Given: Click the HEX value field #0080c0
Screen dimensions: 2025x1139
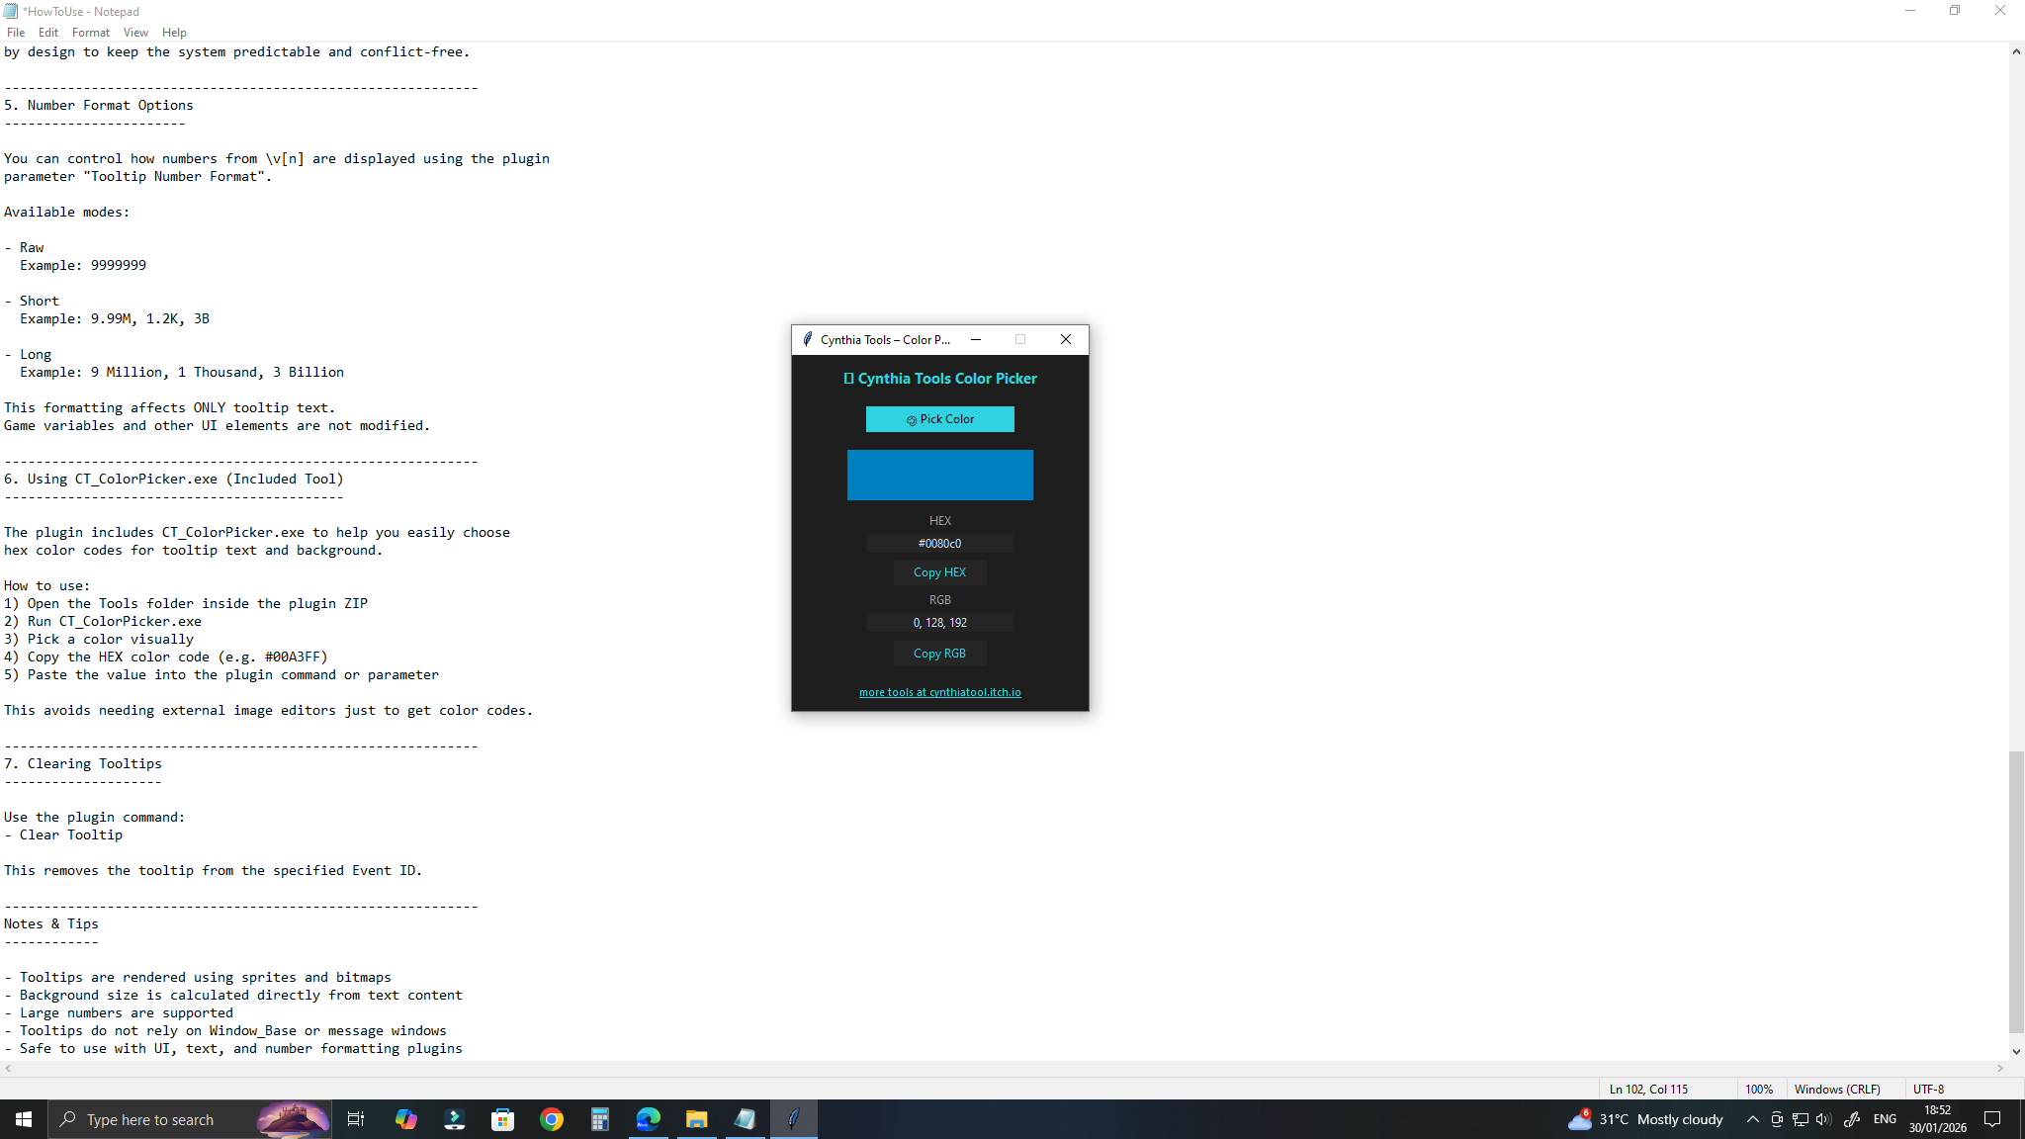Looking at the screenshot, I should tap(939, 544).
